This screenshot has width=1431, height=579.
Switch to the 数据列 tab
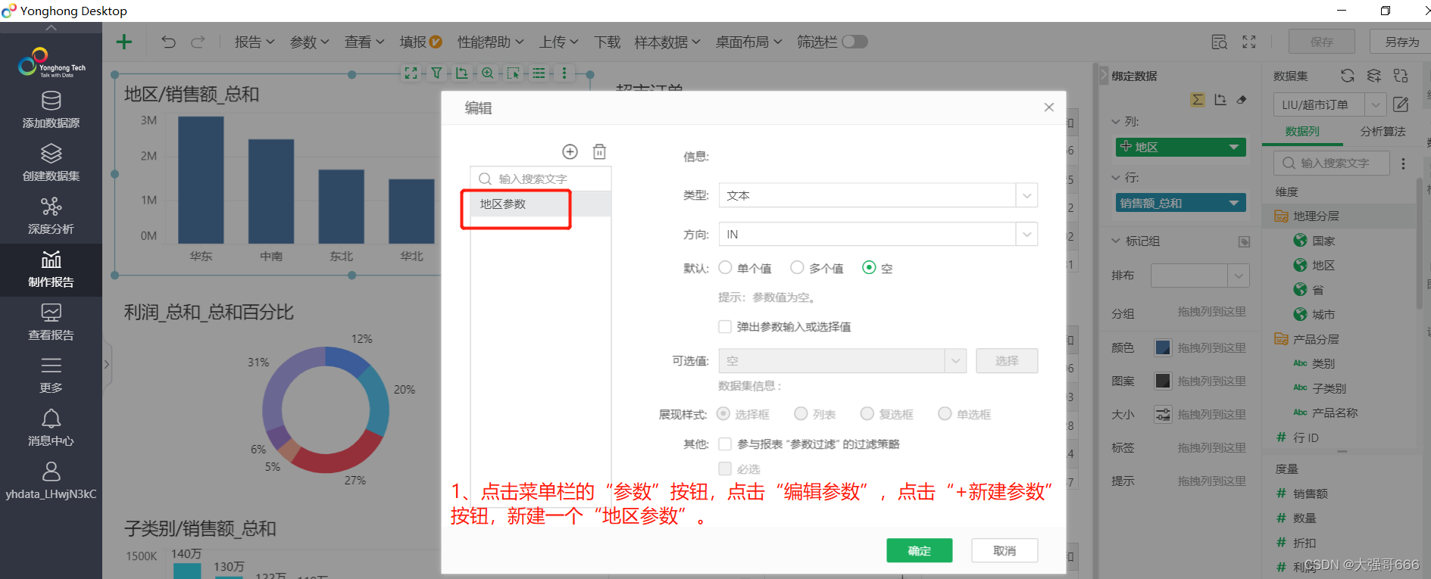(x=1302, y=131)
